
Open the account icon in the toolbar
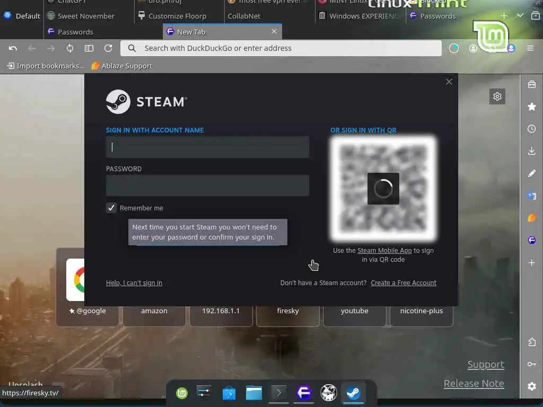473,48
